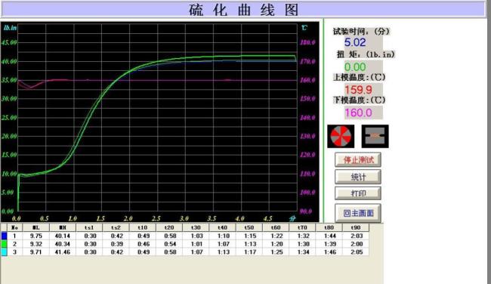The width and height of the screenshot is (491, 284).
Task: Select the 5.02 test time value field
Action: point(356,42)
